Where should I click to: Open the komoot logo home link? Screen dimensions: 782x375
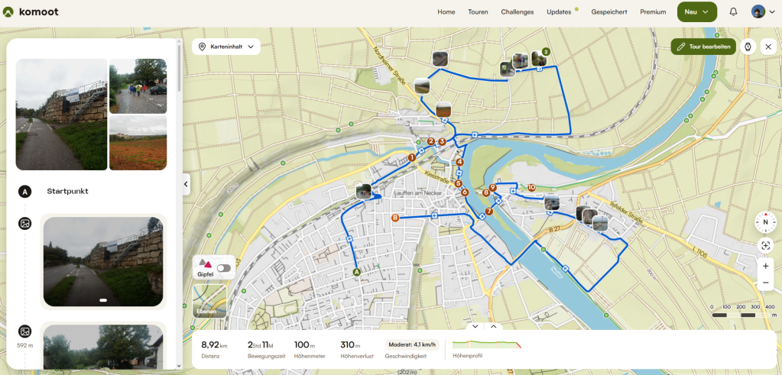point(31,12)
